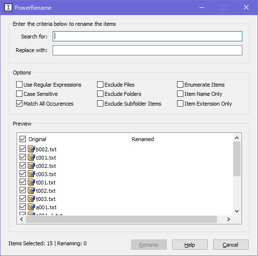Click the Search for text field
The image size is (258, 256).
(147, 36)
